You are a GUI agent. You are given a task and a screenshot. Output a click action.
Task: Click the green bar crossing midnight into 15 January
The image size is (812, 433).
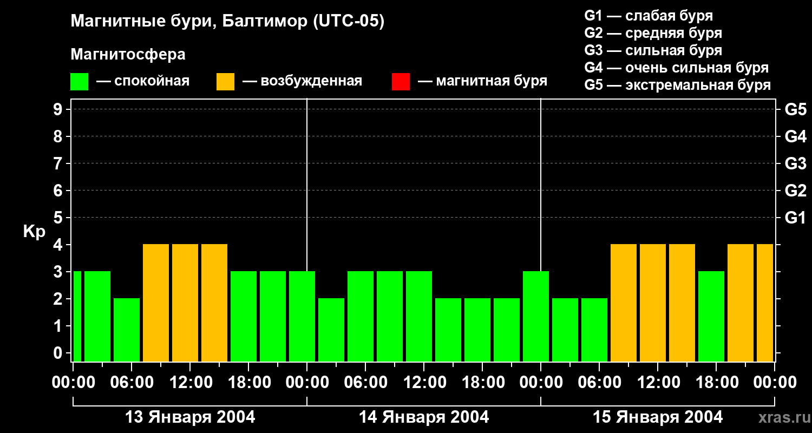coord(536,316)
